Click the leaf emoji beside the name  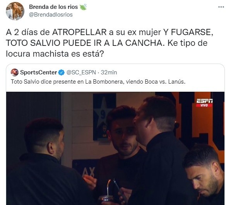83,7
